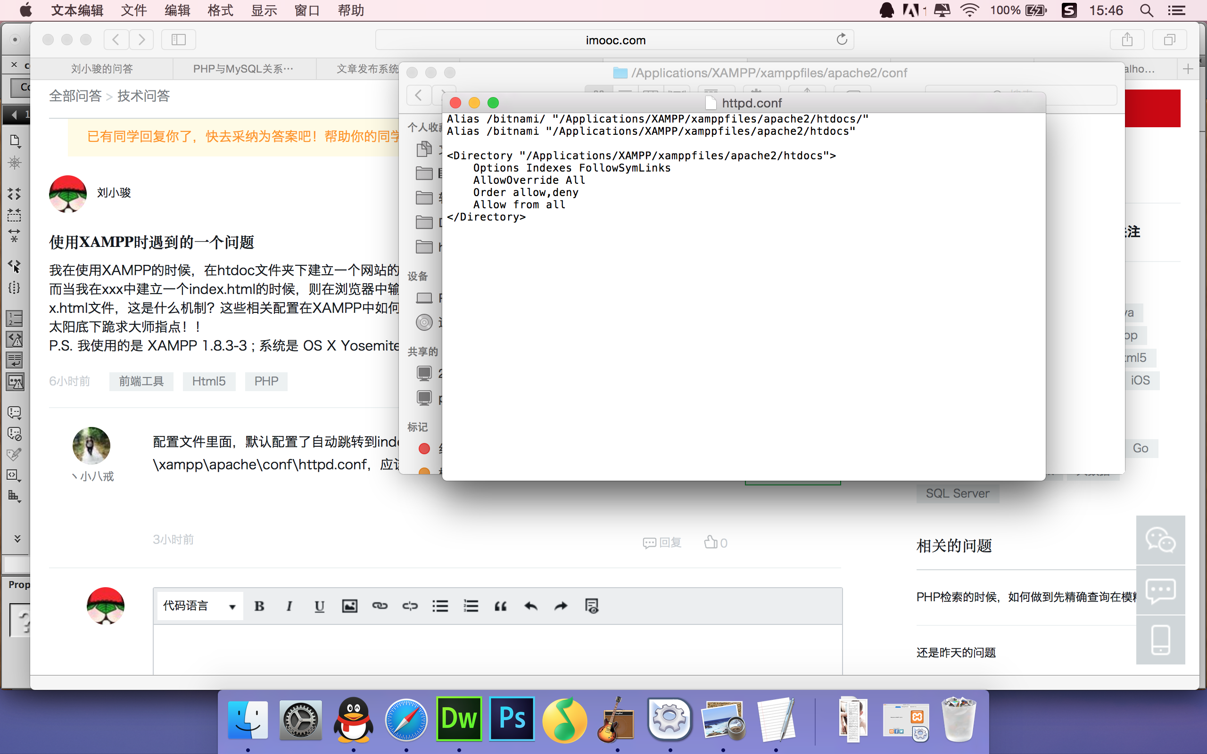Viewport: 1207px width, 754px height.
Task: Open the 文件 menu
Action: tap(134, 10)
